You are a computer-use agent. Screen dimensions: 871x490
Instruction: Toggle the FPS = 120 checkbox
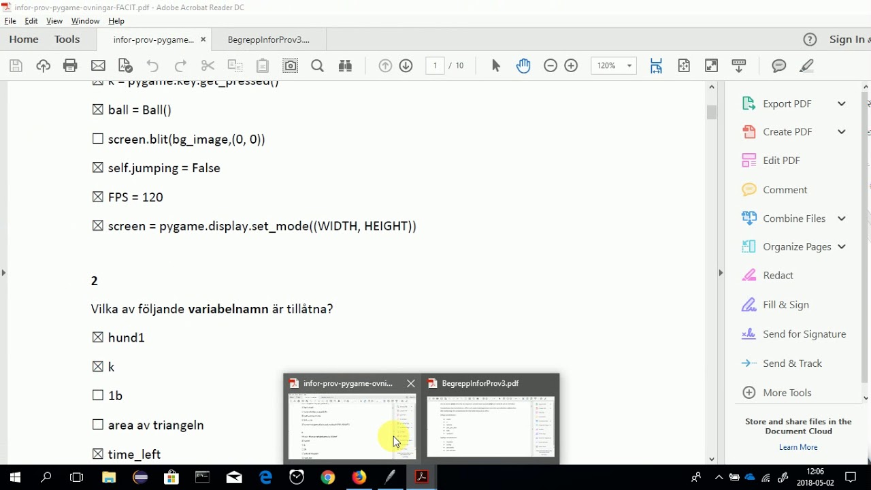tap(98, 197)
